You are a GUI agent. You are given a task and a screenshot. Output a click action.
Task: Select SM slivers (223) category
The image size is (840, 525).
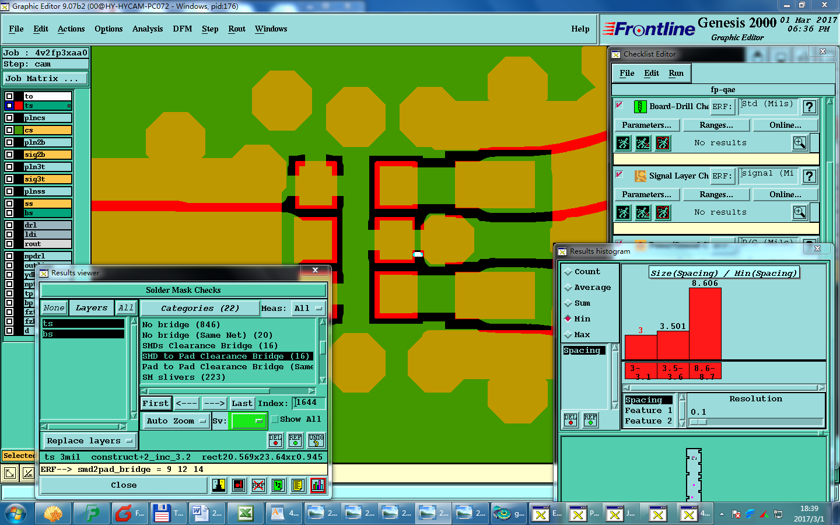point(184,377)
